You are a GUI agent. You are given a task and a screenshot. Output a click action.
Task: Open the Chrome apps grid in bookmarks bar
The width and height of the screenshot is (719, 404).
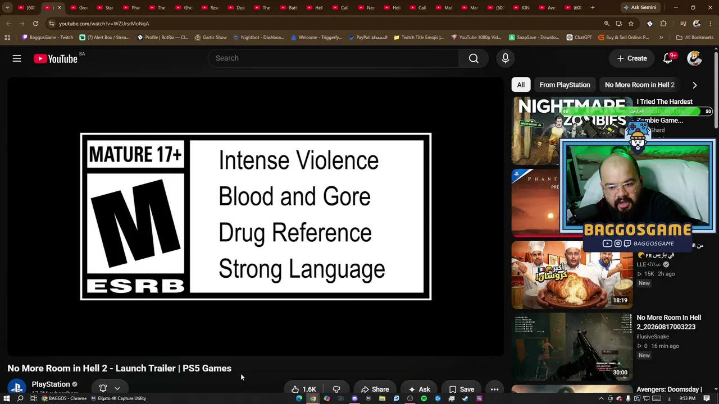7,38
